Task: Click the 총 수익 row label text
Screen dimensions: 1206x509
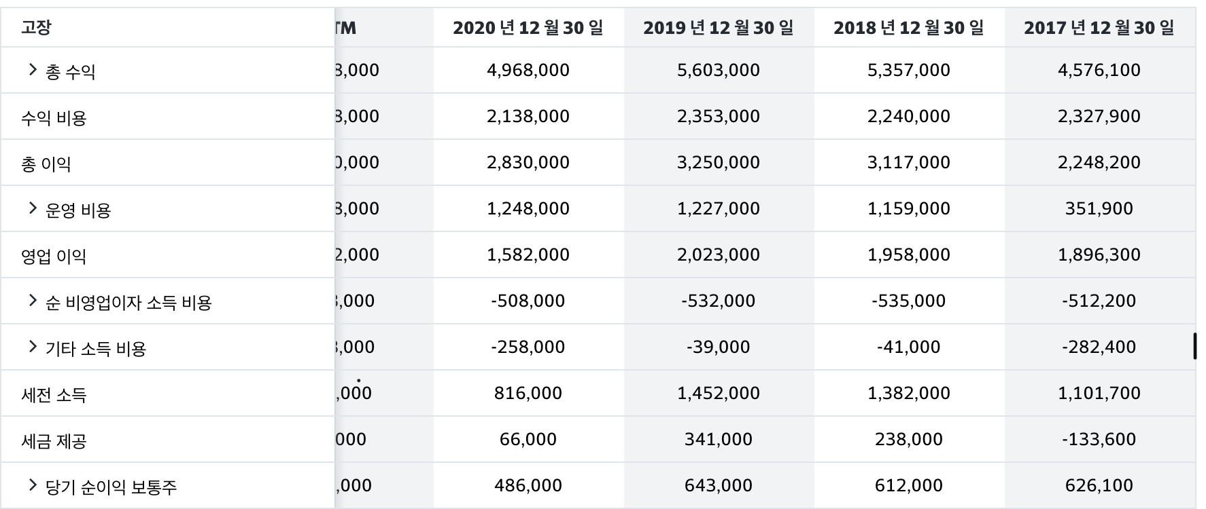Action: coord(71,72)
